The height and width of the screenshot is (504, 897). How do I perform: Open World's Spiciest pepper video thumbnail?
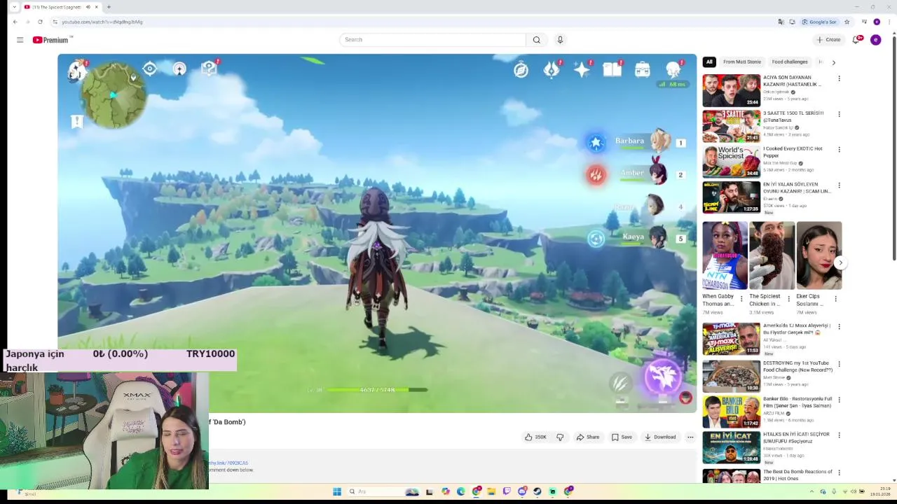click(x=731, y=162)
